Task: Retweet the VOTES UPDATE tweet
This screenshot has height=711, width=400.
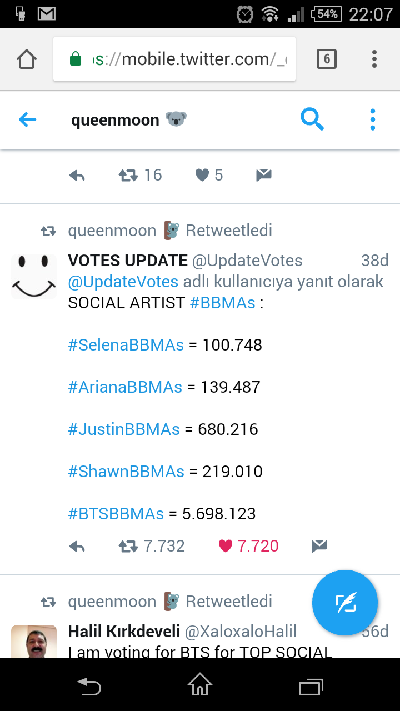Action: point(129,547)
